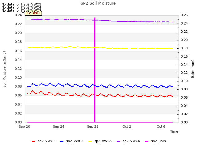197x147 pixels.
Task: Click the 0.00 left axis value
Action: click(x=18, y=122)
